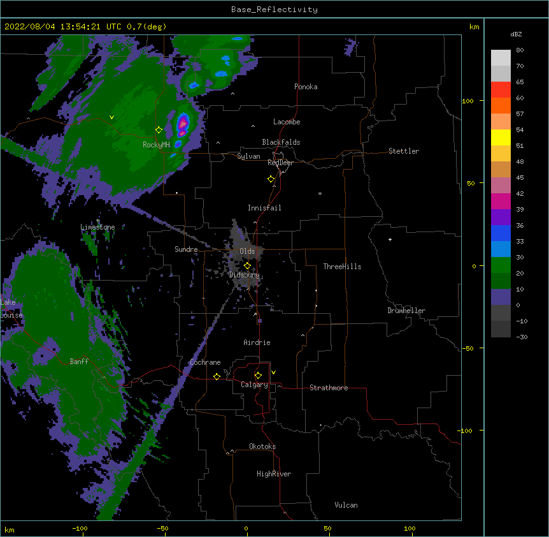Pick the bright yellow 54-51 dBZ legend swatch
This screenshot has width=549, height=537.
(x=501, y=137)
